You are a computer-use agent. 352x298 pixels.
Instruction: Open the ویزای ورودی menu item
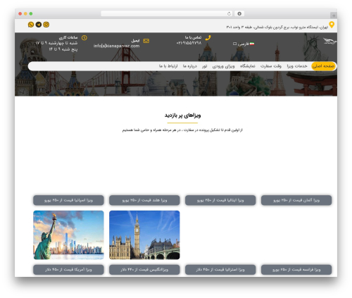coord(223,66)
